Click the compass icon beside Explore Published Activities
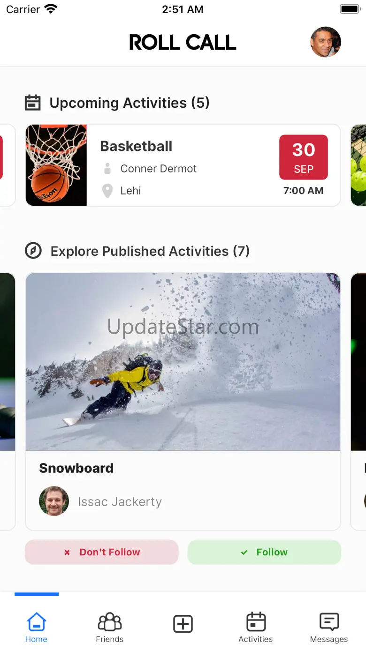Screen dimensions: 366x650 (x=33, y=251)
